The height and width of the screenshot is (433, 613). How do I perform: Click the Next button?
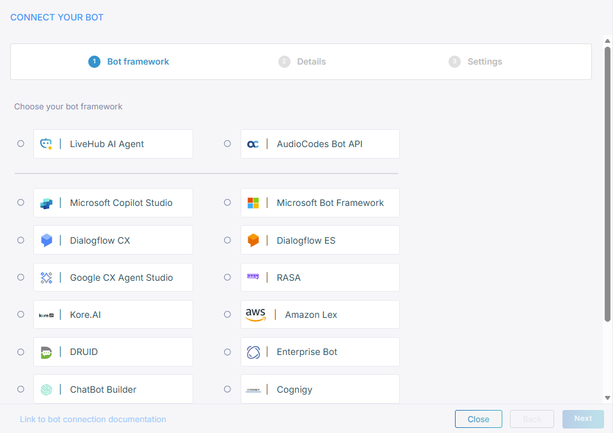pos(584,419)
